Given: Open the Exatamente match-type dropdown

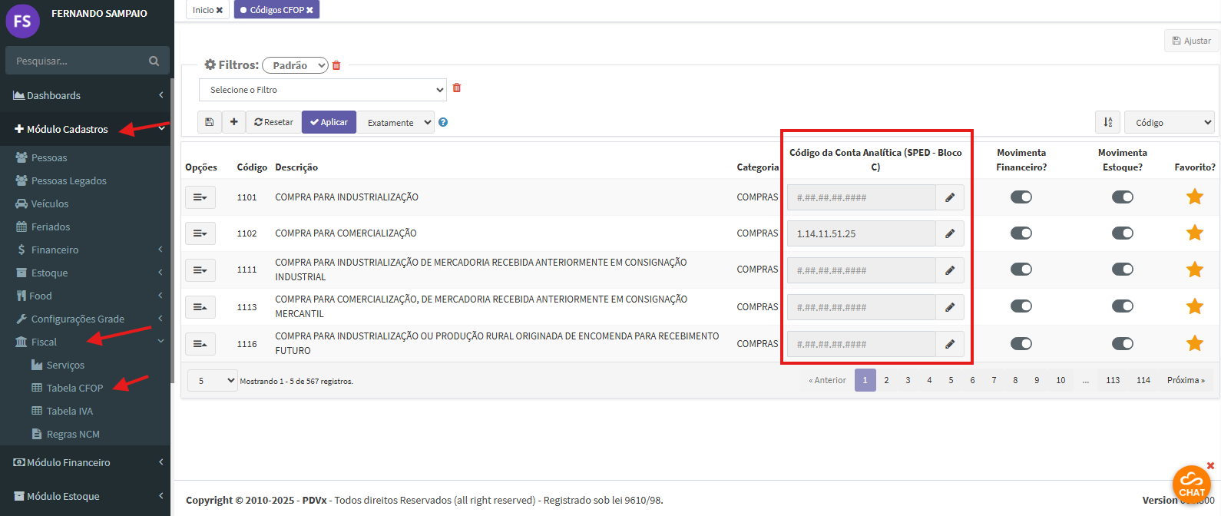Looking at the screenshot, I should 396,122.
